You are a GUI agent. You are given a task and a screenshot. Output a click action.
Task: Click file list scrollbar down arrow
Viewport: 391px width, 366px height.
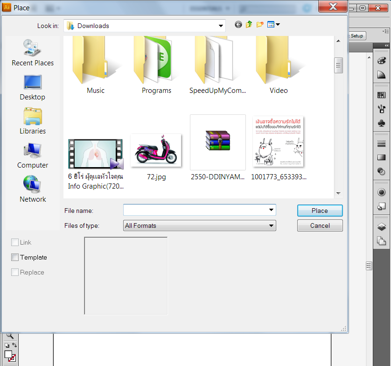coord(338,193)
